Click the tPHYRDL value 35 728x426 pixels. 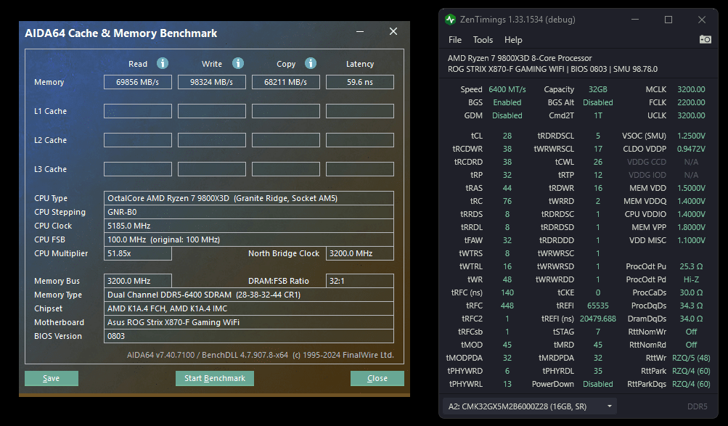598,372
